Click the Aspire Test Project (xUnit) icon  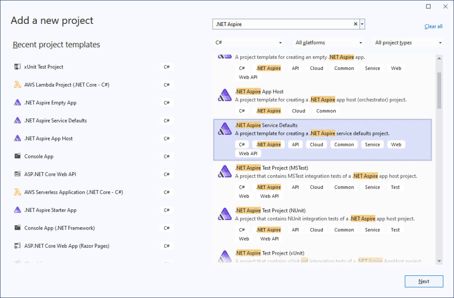(x=225, y=256)
